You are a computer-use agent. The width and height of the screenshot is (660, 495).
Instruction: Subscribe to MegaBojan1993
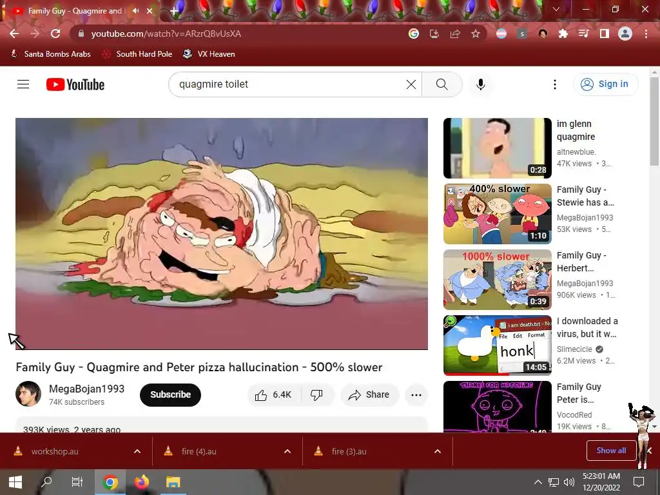[x=170, y=395]
